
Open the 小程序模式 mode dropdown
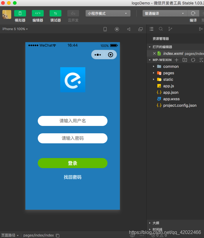(x=108, y=13)
